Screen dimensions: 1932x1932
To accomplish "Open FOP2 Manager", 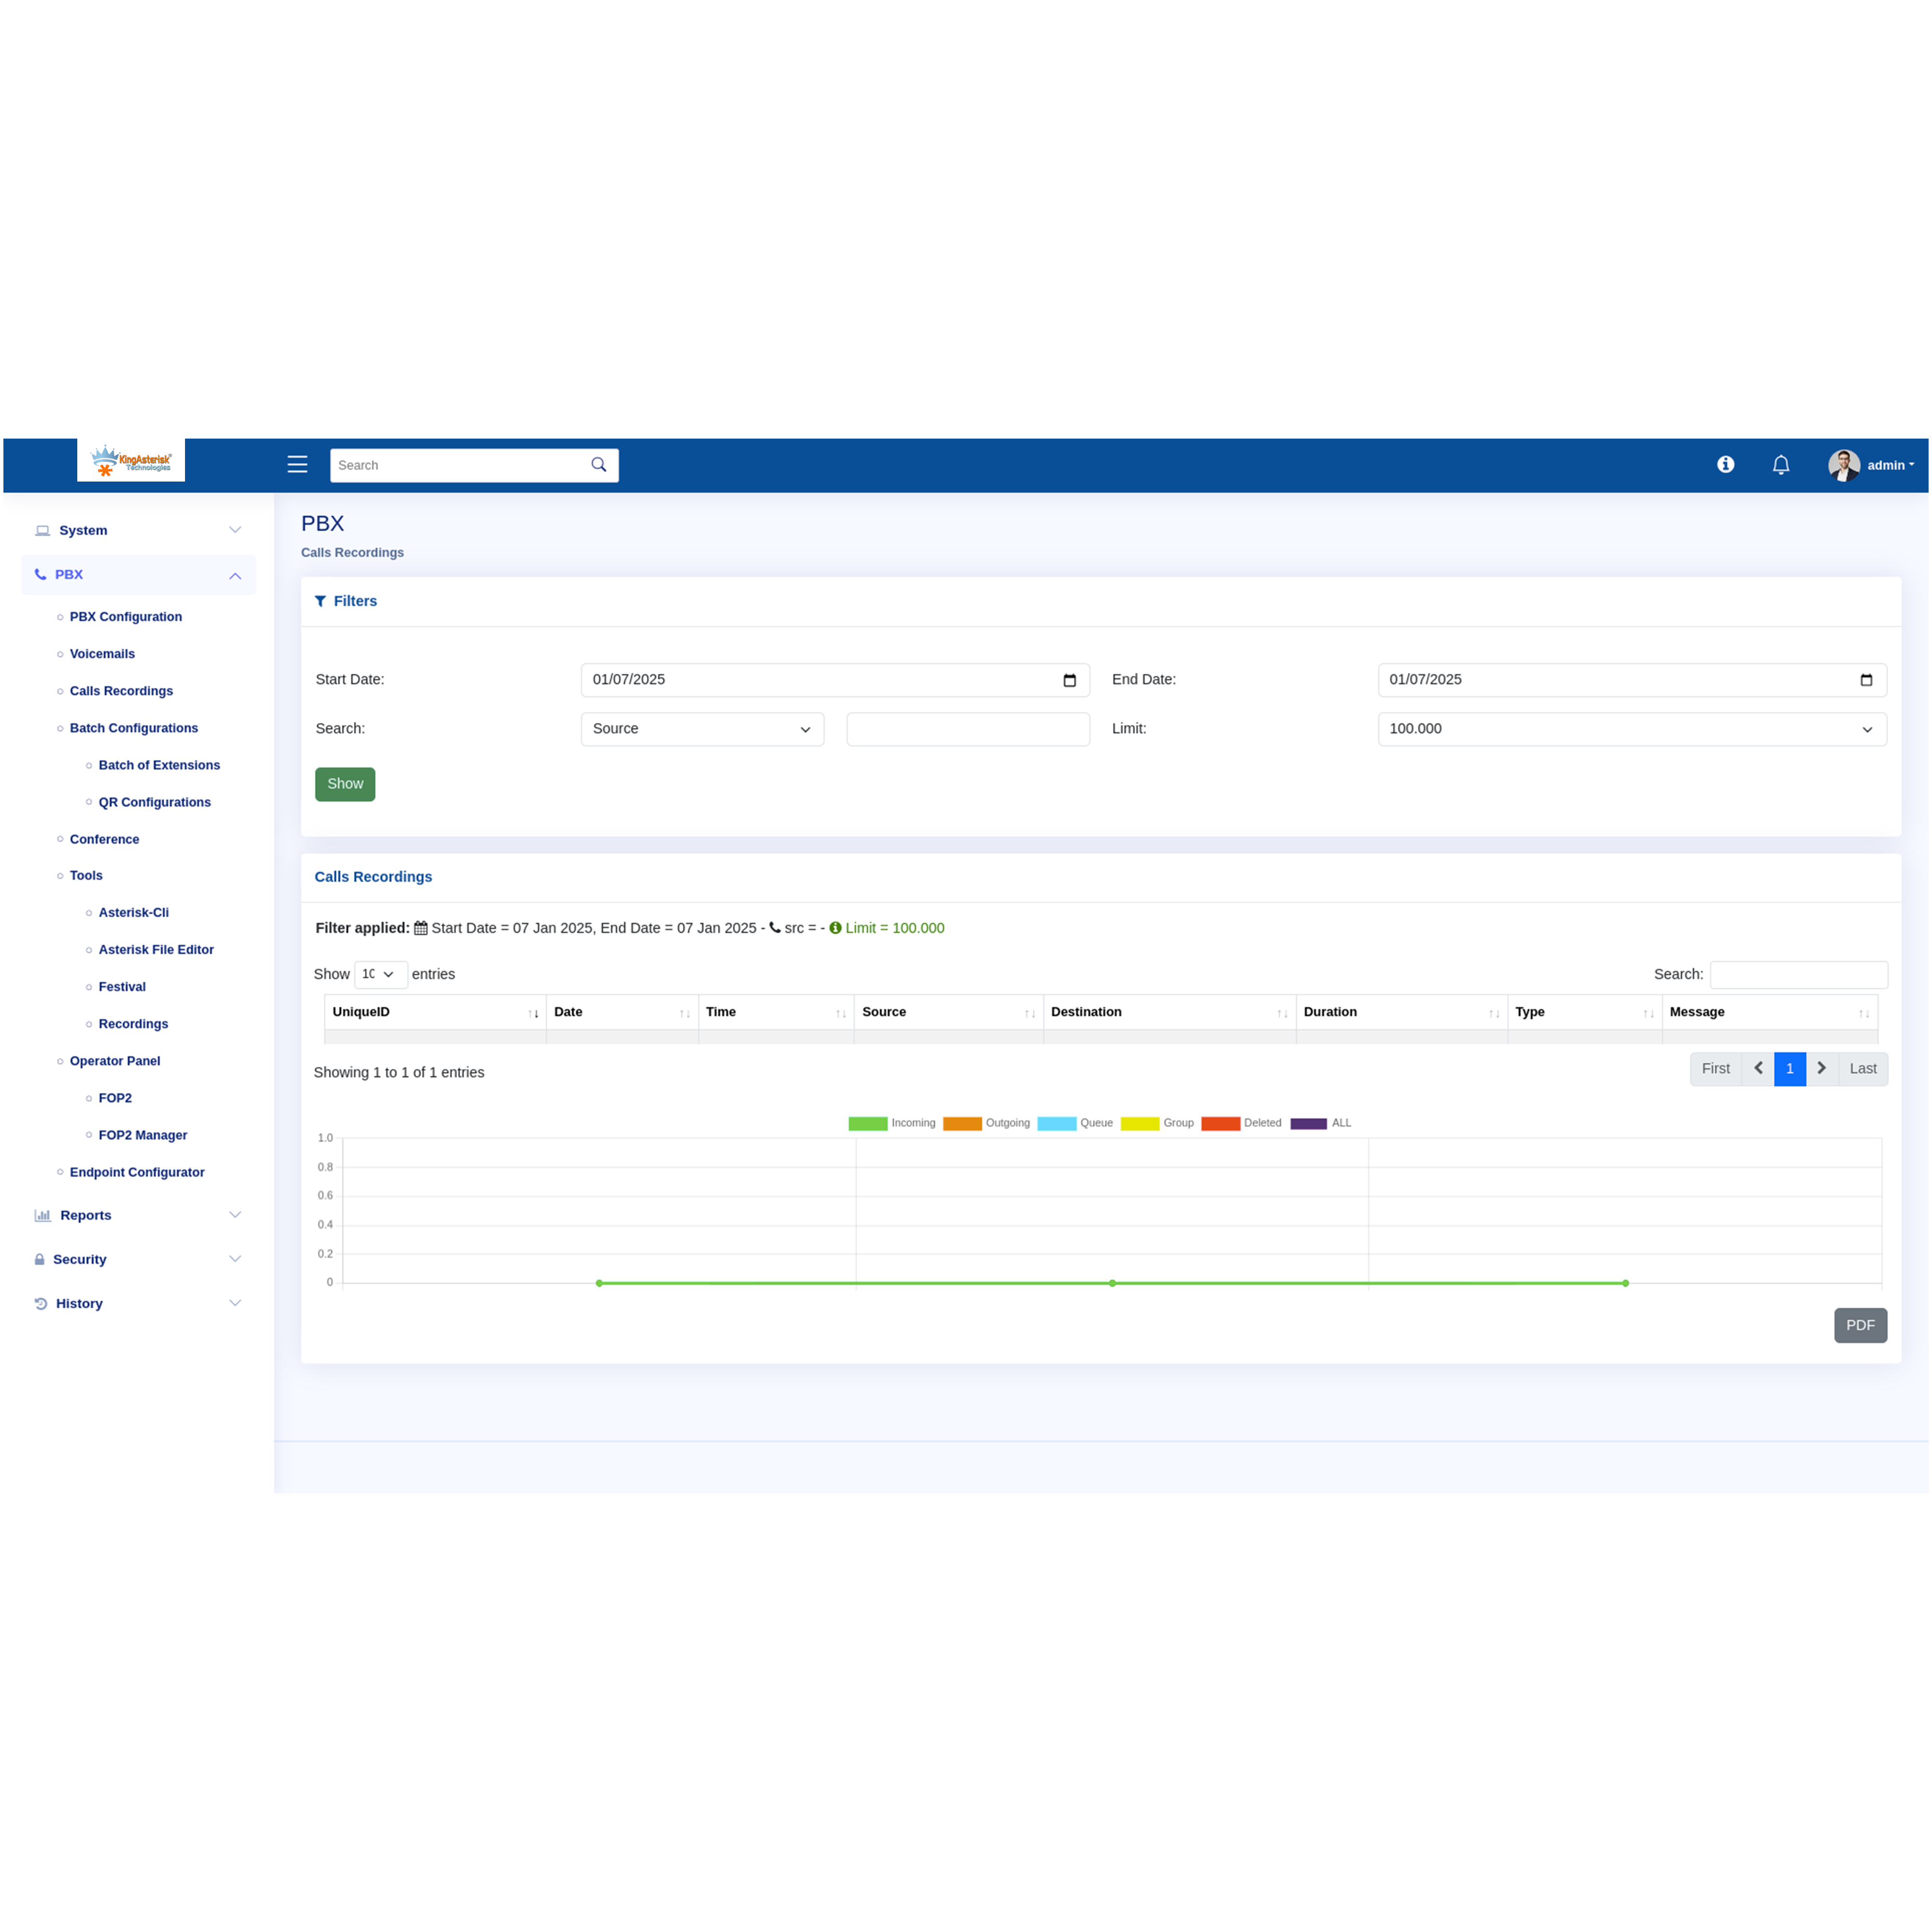I will tap(143, 1134).
